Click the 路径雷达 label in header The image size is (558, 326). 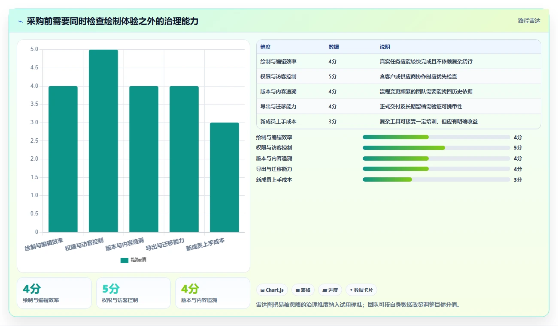[529, 21]
